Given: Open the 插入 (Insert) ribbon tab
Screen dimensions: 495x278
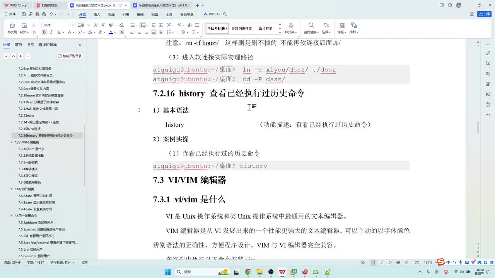Looking at the screenshot, I should [x=97, y=14].
